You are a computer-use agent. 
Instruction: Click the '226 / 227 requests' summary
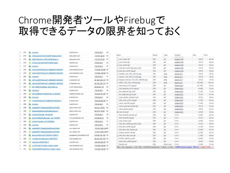point(124,147)
